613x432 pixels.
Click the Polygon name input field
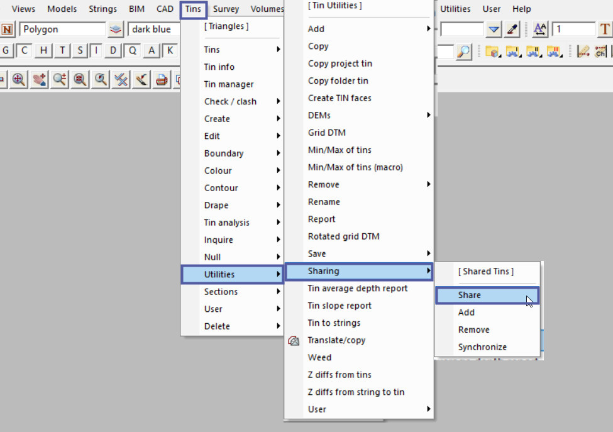click(62, 30)
